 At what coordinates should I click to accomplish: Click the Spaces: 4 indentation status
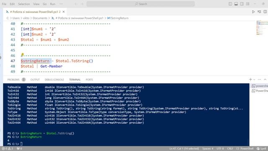coord(208,148)
